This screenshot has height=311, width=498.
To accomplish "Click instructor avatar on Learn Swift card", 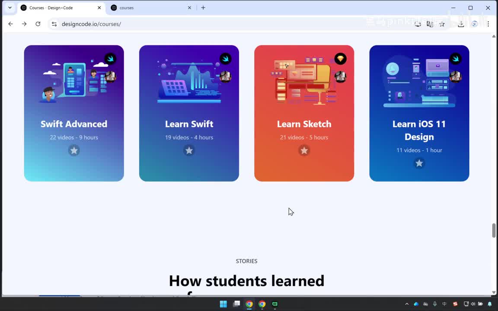I will click(x=226, y=76).
